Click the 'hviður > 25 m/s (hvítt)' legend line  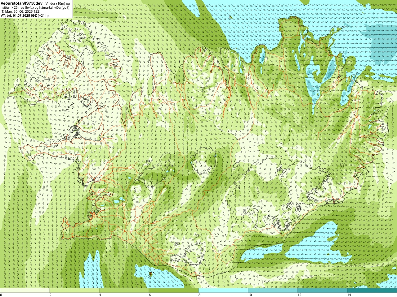click(35, 7)
